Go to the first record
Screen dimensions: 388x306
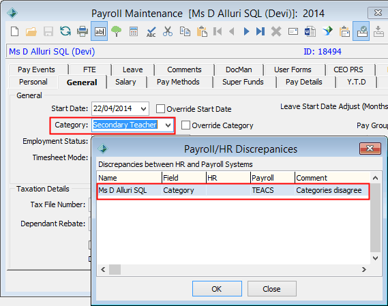tap(218, 31)
